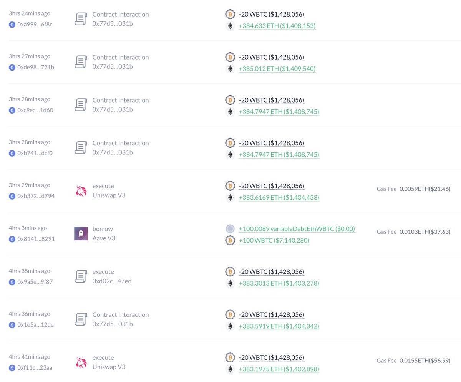Screen dimensions: 461x382
Task: Click the Aave V3 ghost icon
Action: pyautogui.click(x=81, y=233)
